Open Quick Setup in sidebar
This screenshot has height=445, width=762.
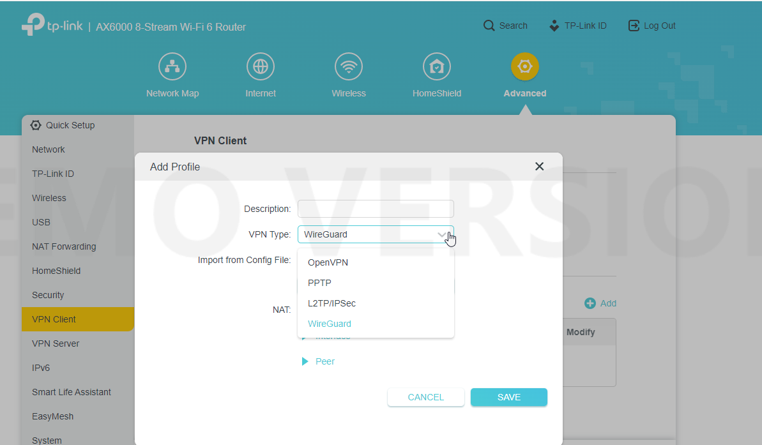coord(70,125)
